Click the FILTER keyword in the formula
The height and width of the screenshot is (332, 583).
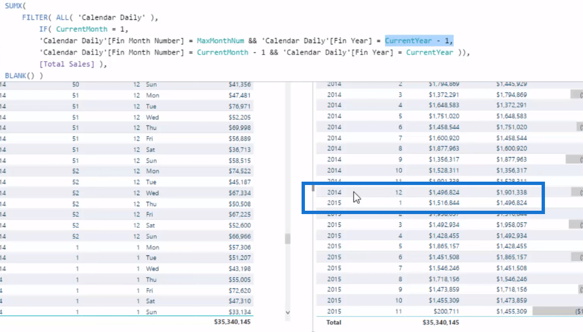point(35,17)
